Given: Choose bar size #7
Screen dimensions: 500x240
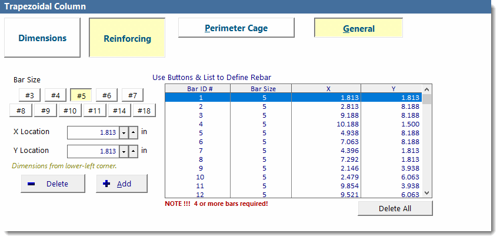Looking at the screenshot, I should click(132, 95).
